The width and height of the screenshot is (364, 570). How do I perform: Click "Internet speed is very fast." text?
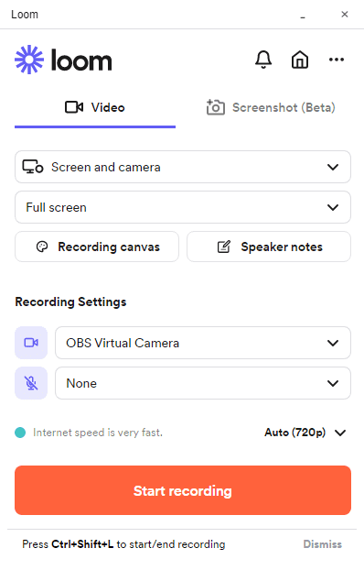point(98,433)
